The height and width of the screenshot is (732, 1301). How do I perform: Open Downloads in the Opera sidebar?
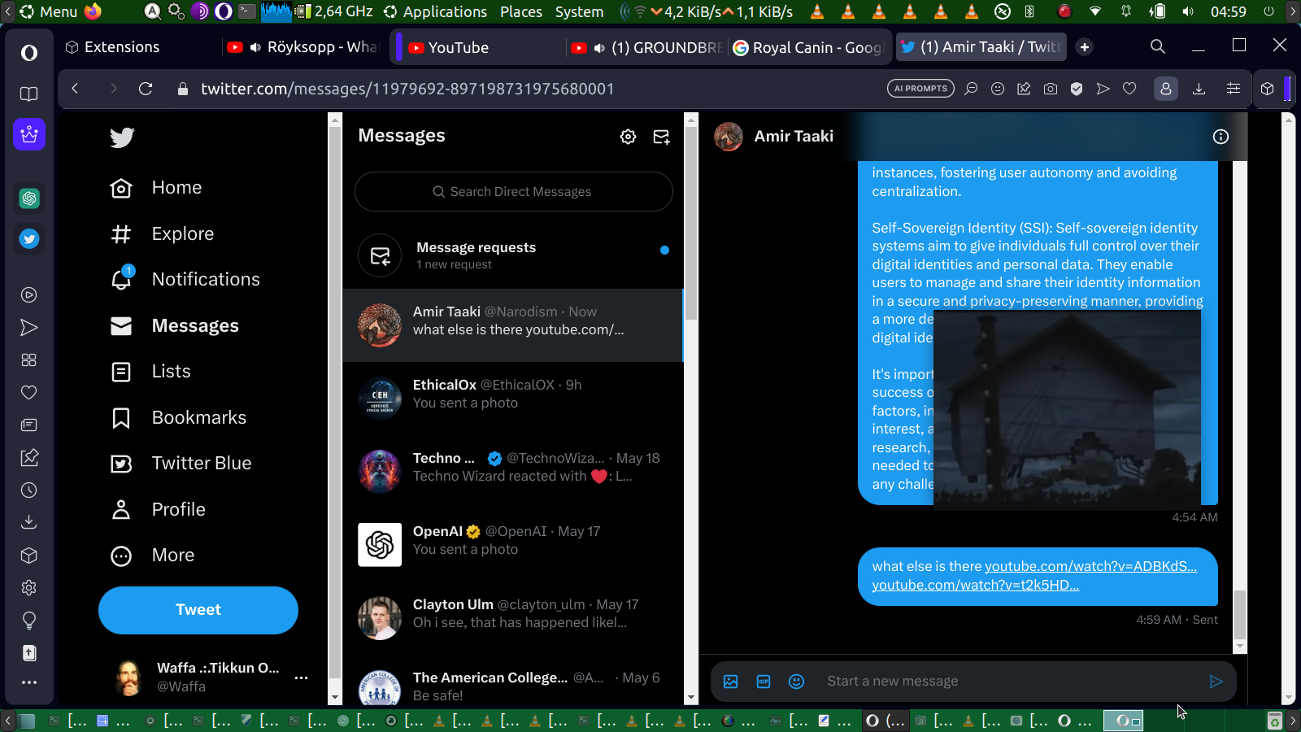[29, 522]
